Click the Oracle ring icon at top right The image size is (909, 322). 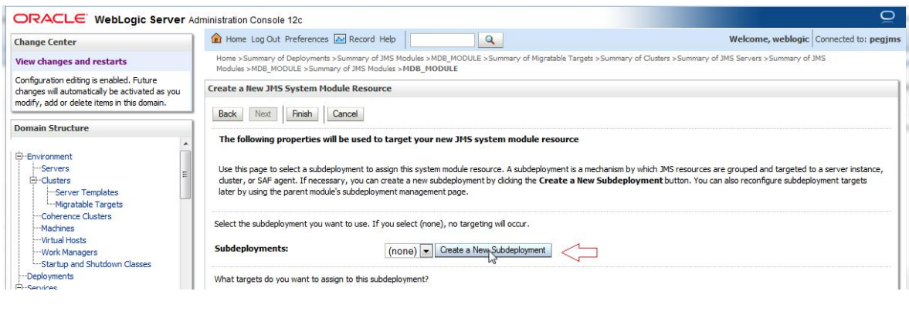click(887, 16)
